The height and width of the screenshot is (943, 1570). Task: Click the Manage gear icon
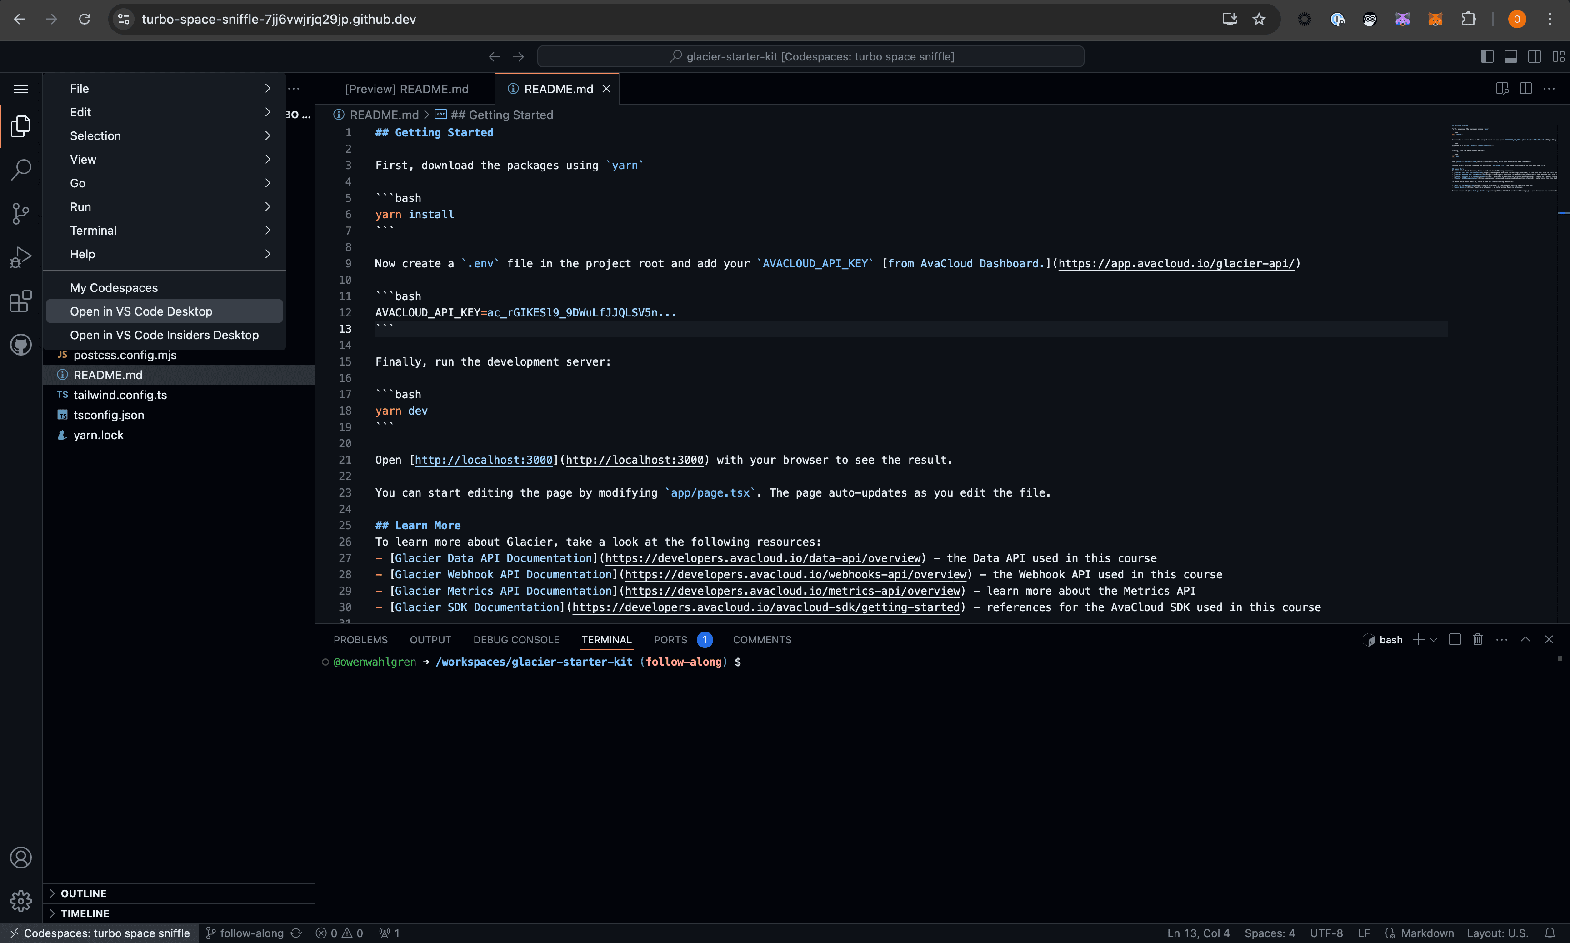21,900
